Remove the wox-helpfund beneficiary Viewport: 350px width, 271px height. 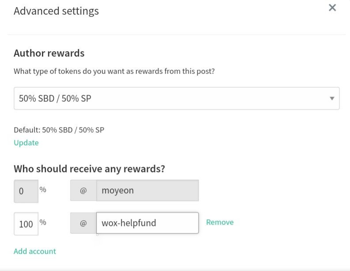click(x=220, y=222)
